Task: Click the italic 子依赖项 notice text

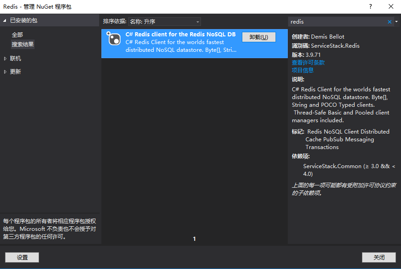Action: tap(344, 189)
